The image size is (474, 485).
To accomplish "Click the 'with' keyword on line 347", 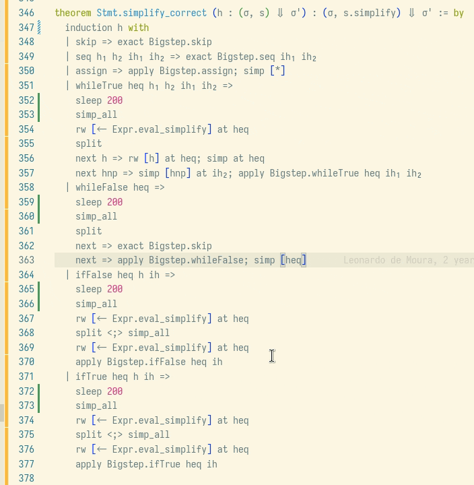I will (139, 28).
